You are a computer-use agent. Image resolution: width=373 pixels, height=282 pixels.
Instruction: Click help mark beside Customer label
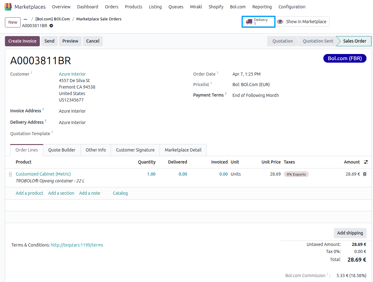31,73
